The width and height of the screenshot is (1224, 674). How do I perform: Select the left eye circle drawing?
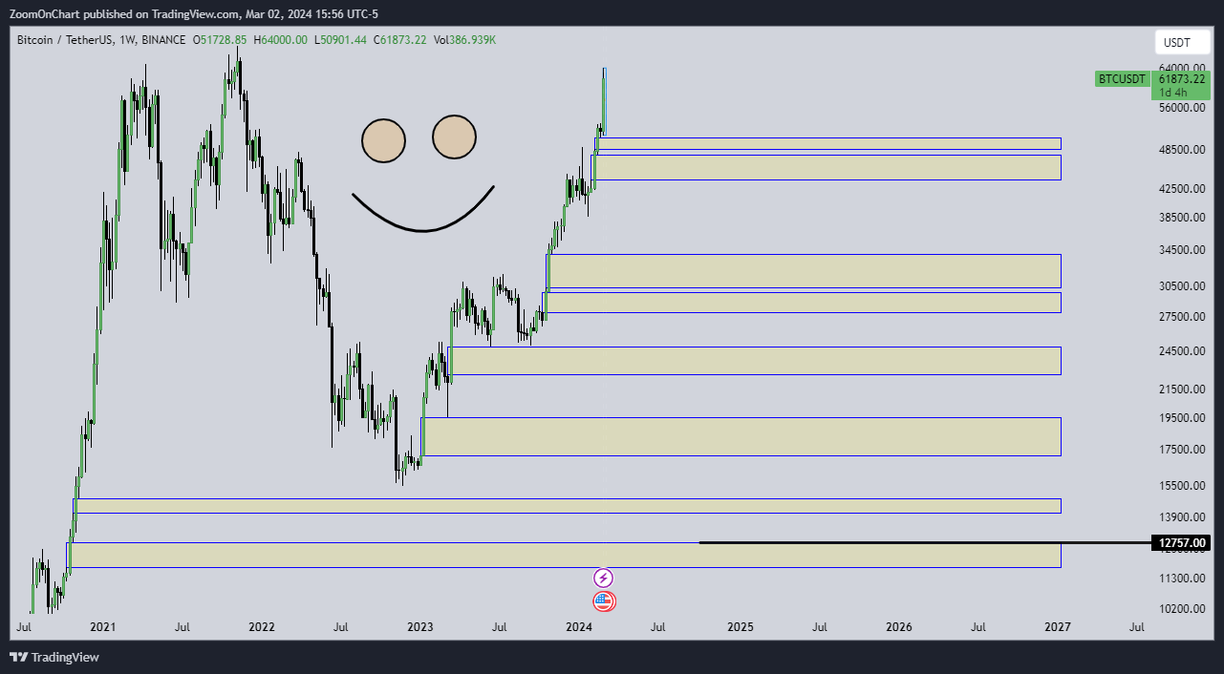coord(383,140)
